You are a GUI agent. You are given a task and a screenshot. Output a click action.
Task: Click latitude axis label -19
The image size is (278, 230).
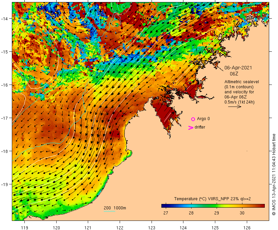click(4, 184)
